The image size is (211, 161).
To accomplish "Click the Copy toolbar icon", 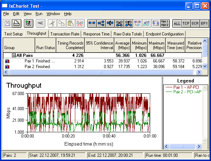I will 62,24.
